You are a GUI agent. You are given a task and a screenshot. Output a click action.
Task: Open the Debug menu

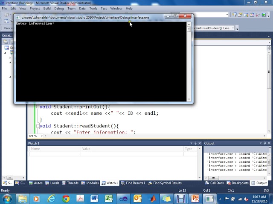pos(59,8)
